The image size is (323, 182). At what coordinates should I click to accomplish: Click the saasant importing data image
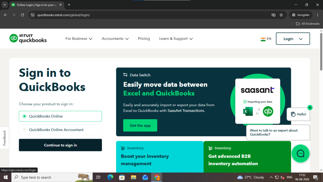point(258,101)
